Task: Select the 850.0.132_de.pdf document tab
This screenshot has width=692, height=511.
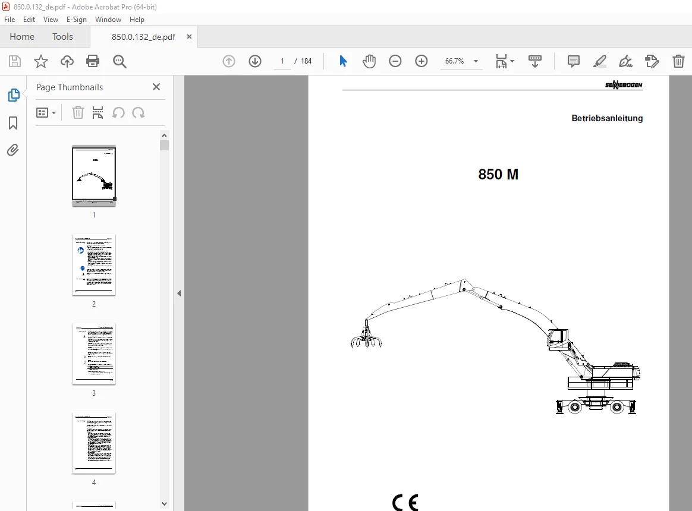Action: pyautogui.click(x=143, y=37)
